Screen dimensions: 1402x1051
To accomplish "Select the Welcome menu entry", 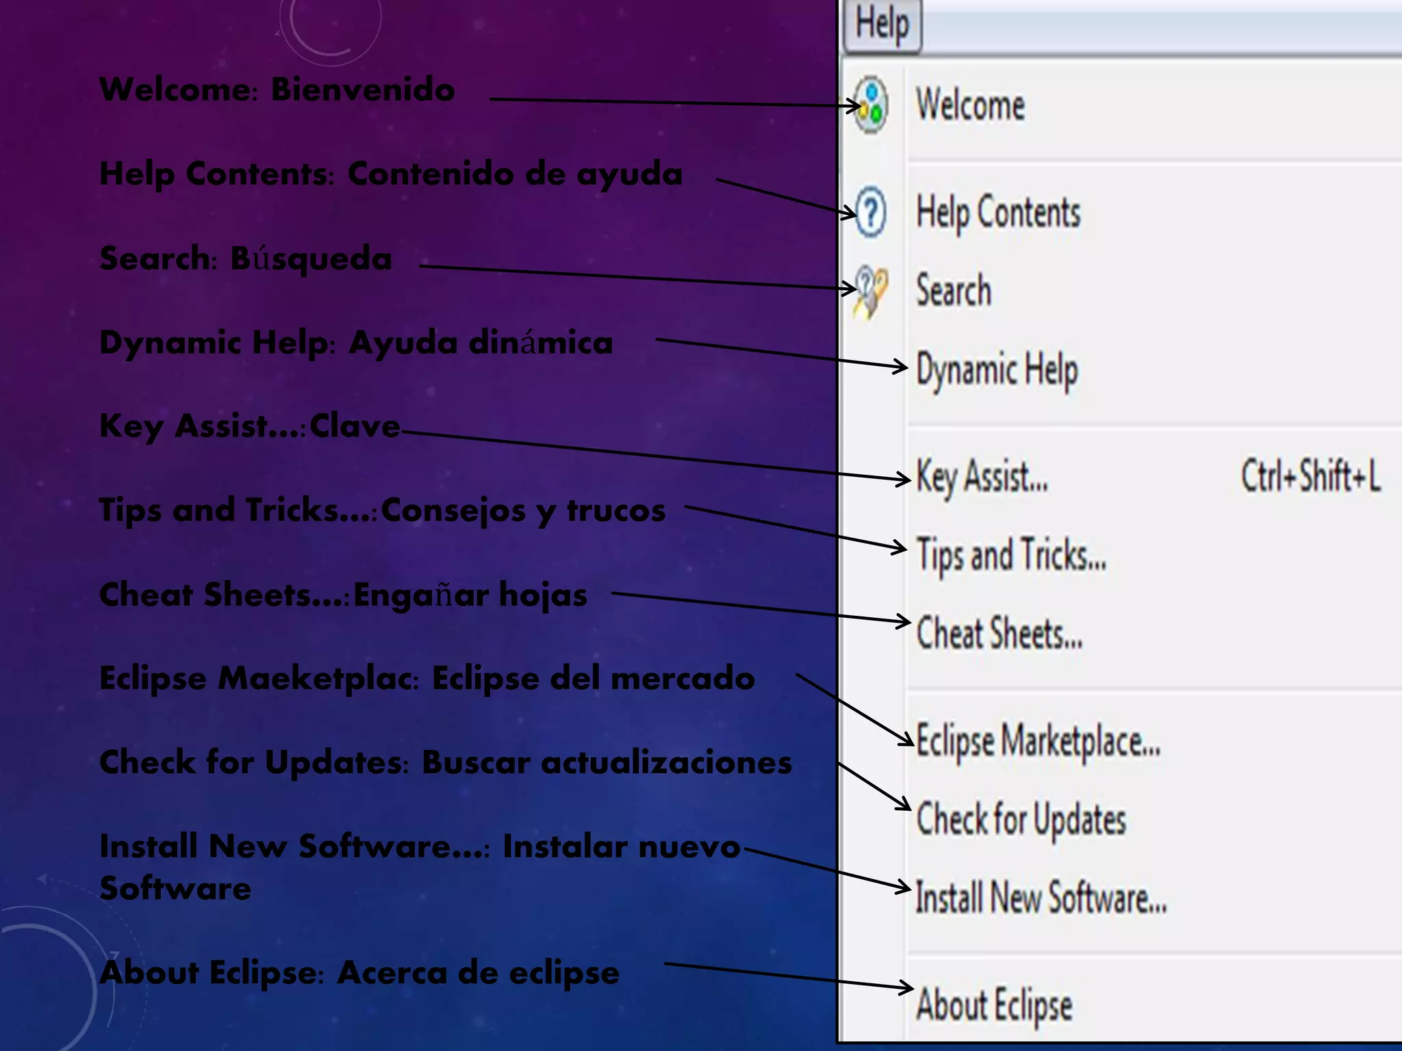I will coord(971,105).
